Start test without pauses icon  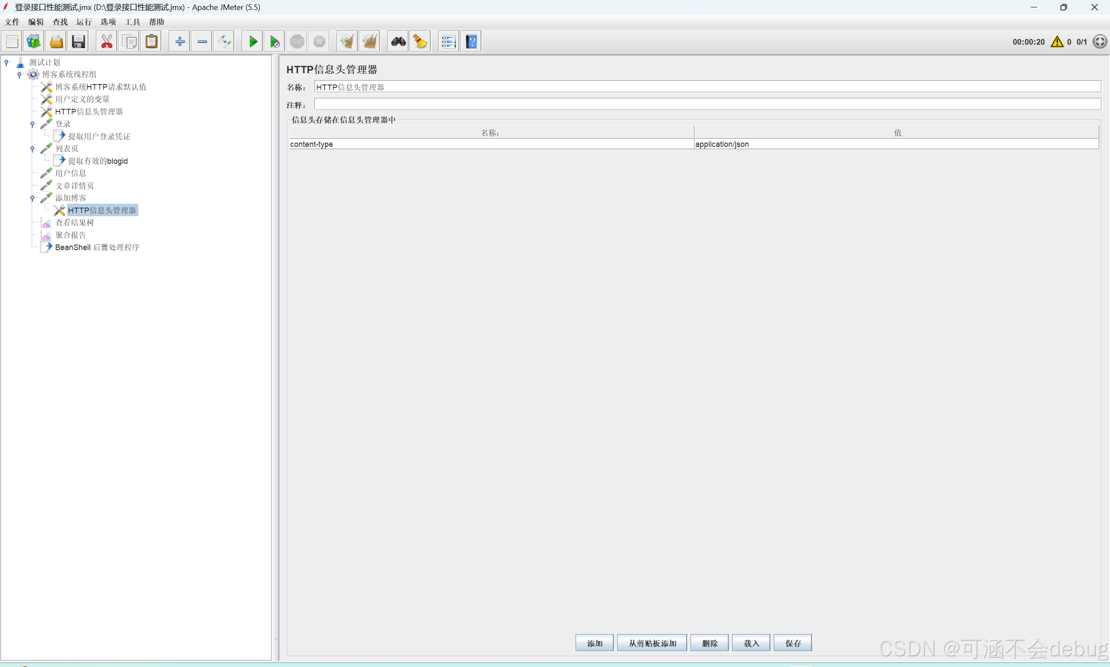point(275,41)
